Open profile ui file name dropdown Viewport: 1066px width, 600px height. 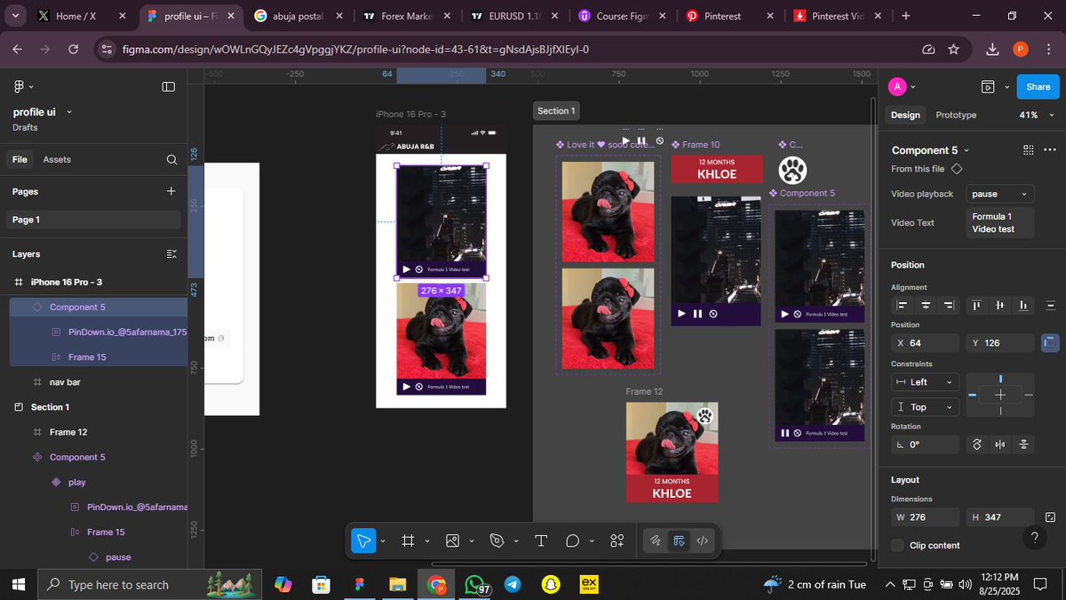(x=69, y=112)
